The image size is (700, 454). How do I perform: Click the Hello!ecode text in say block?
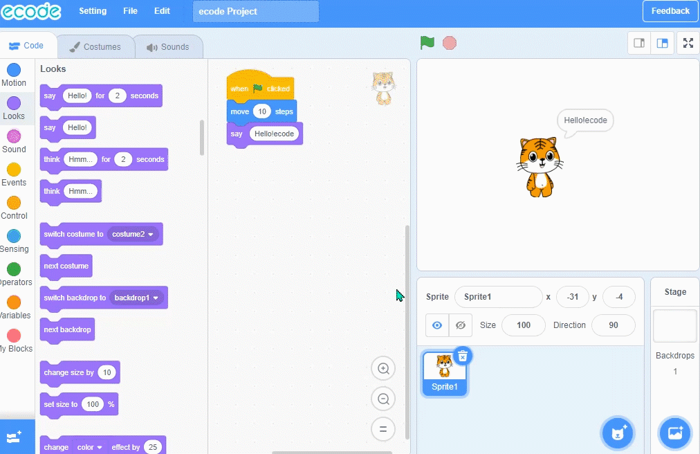(x=274, y=134)
